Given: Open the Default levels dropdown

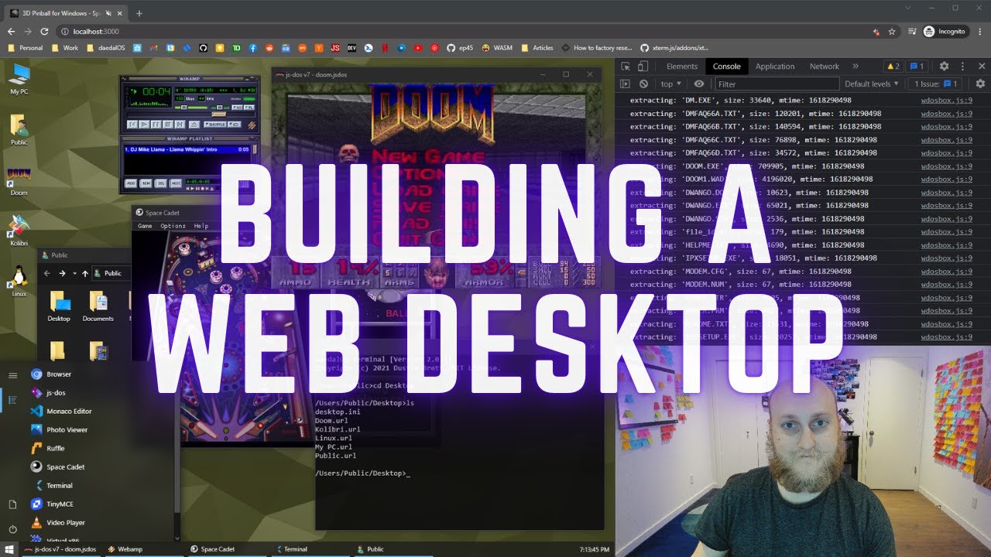Looking at the screenshot, I should pyautogui.click(x=872, y=84).
